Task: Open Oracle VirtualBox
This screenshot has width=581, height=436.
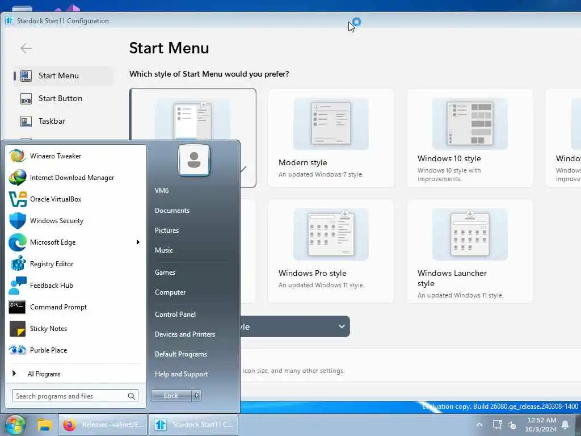Action: pos(75,199)
